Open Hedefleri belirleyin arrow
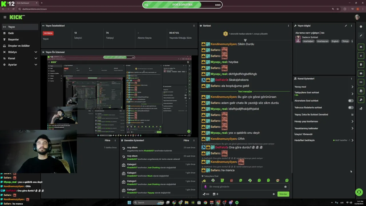366x206 pixels. (x=352, y=140)
